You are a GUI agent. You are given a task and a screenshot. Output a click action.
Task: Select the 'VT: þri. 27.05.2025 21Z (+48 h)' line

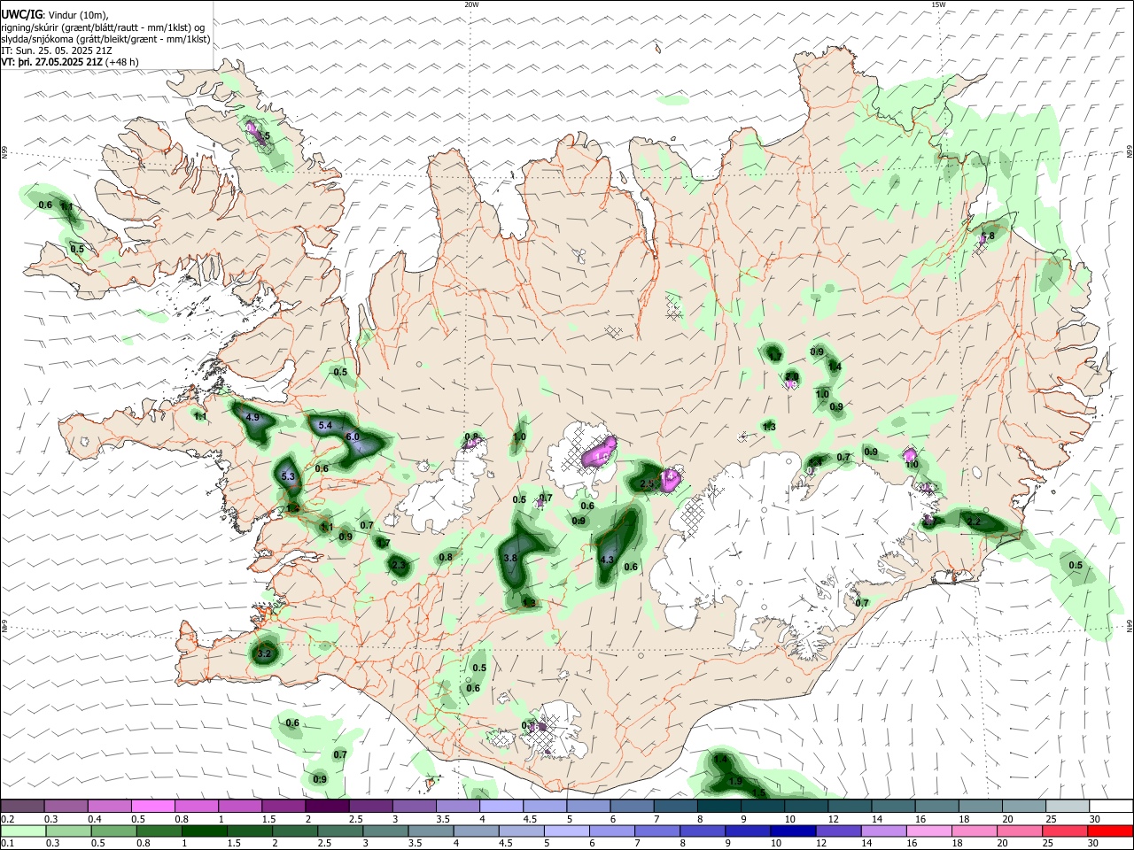[70, 63]
